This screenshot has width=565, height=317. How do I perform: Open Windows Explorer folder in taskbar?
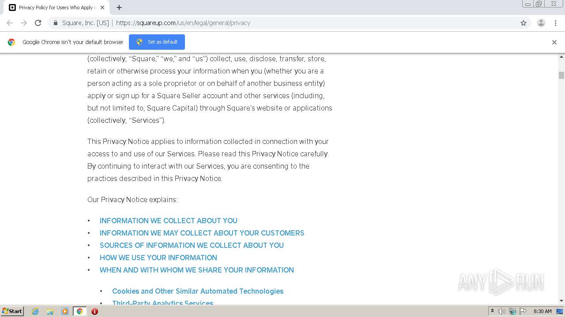point(50,311)
